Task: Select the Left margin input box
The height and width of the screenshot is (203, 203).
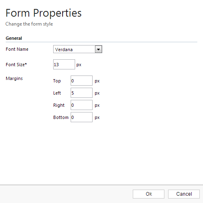Action: click(x=82, y=93)
